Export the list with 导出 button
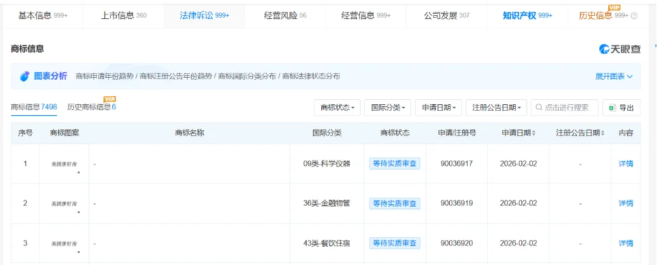The width and height of the screenshot is (657, 265). (622, 108)
